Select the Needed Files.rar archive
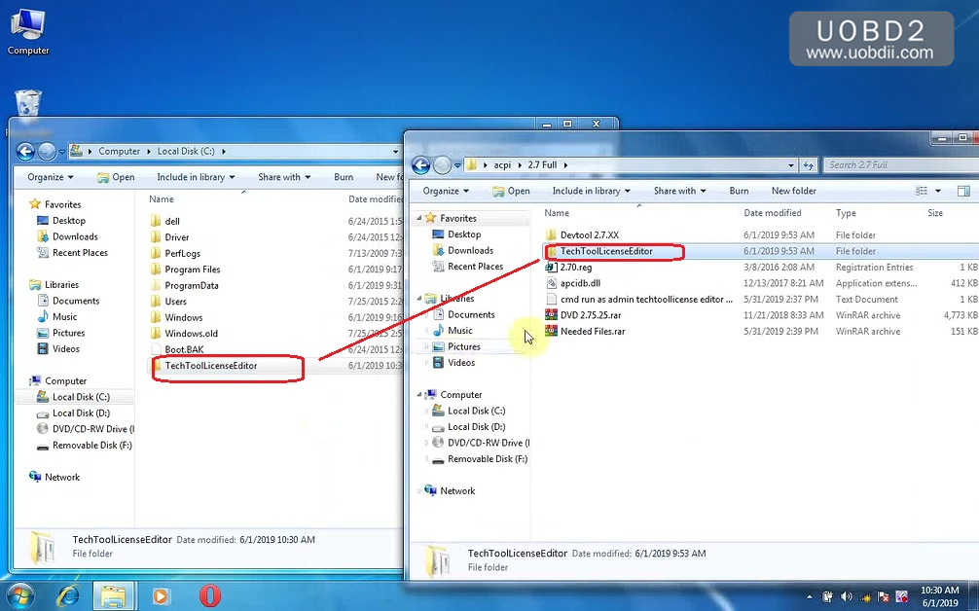The height and width of the screenshot is (611, 979). click(592, 332)
